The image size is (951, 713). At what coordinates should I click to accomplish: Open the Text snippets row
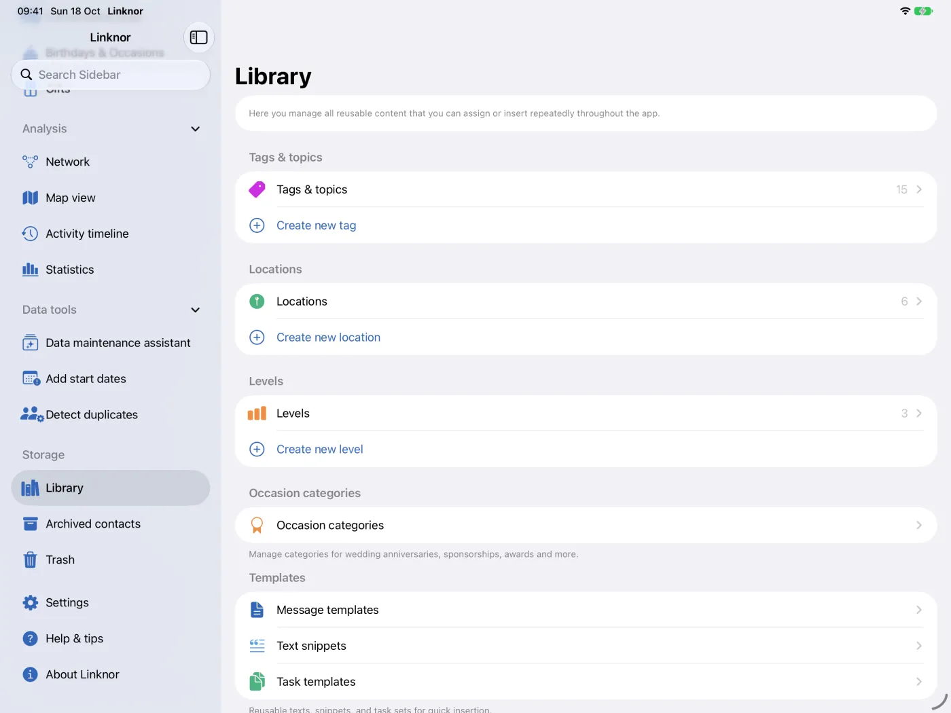586,646
